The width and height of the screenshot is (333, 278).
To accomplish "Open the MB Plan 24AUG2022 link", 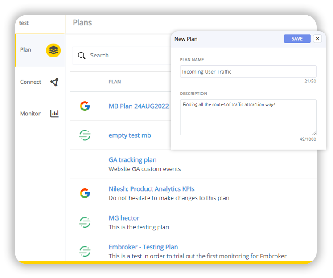I will pyautogui.click(x=139, y=106).
